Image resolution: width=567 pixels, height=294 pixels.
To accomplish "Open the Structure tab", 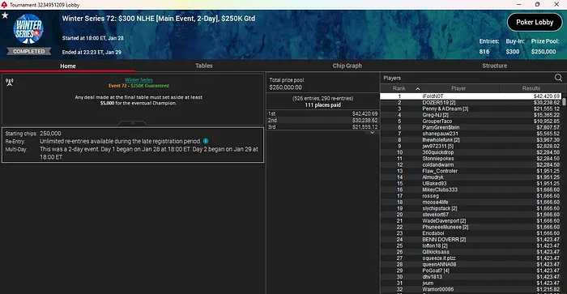I will (x=494, y=66).
